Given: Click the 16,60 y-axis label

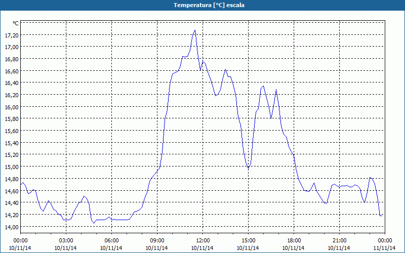Looking at the screenshot, I should 12,71.
